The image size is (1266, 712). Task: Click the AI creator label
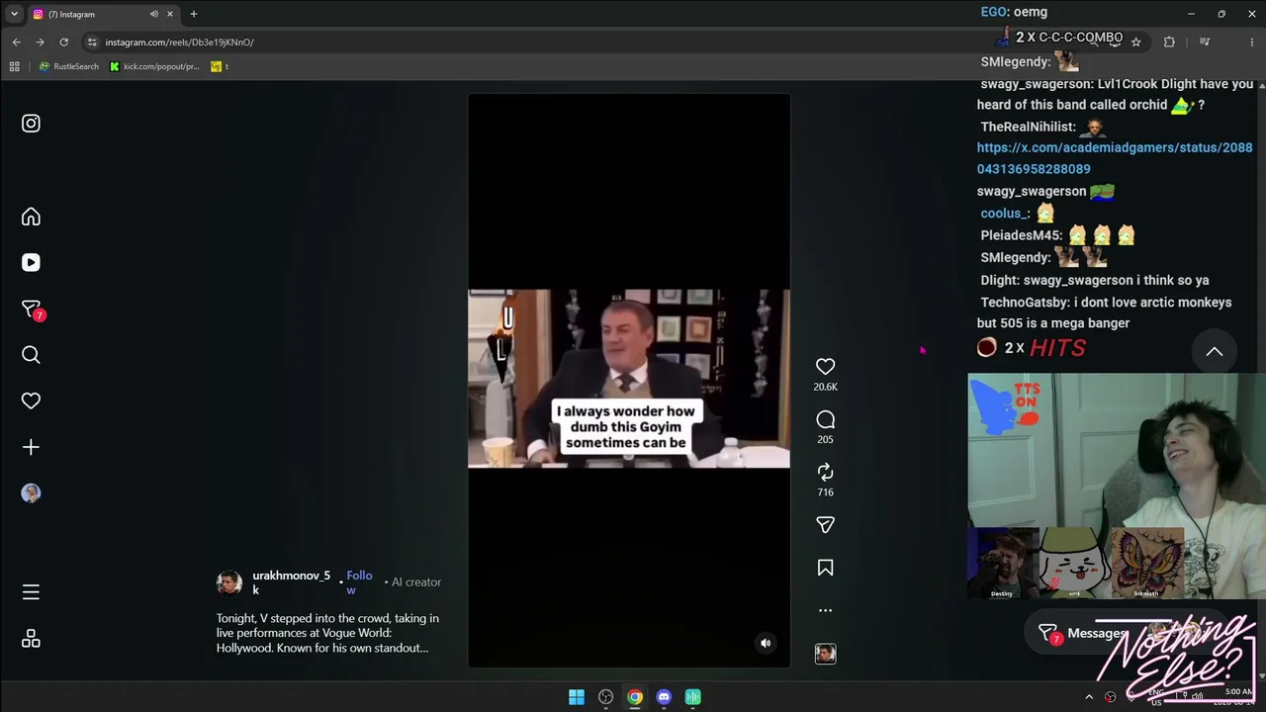[x=415, y=582]
